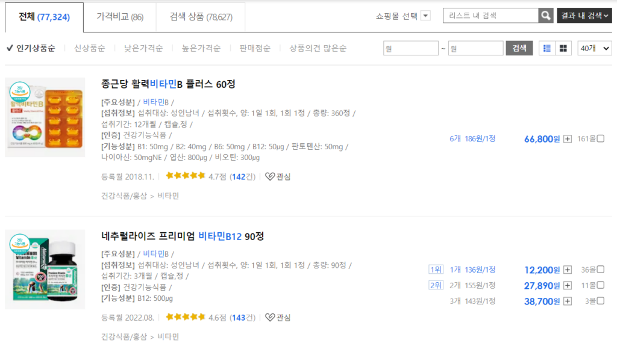Screen dimensions: 617x349
Task: Focus the minimum price 원 input
Action: click(x=411, y=48)
